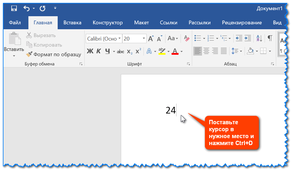Toggle Italic formatting (К)
293x172 pixels.
pyautogui.click(x=99, y=52)
